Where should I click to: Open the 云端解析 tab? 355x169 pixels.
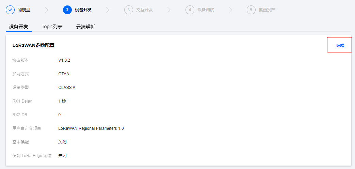point(85,27)
